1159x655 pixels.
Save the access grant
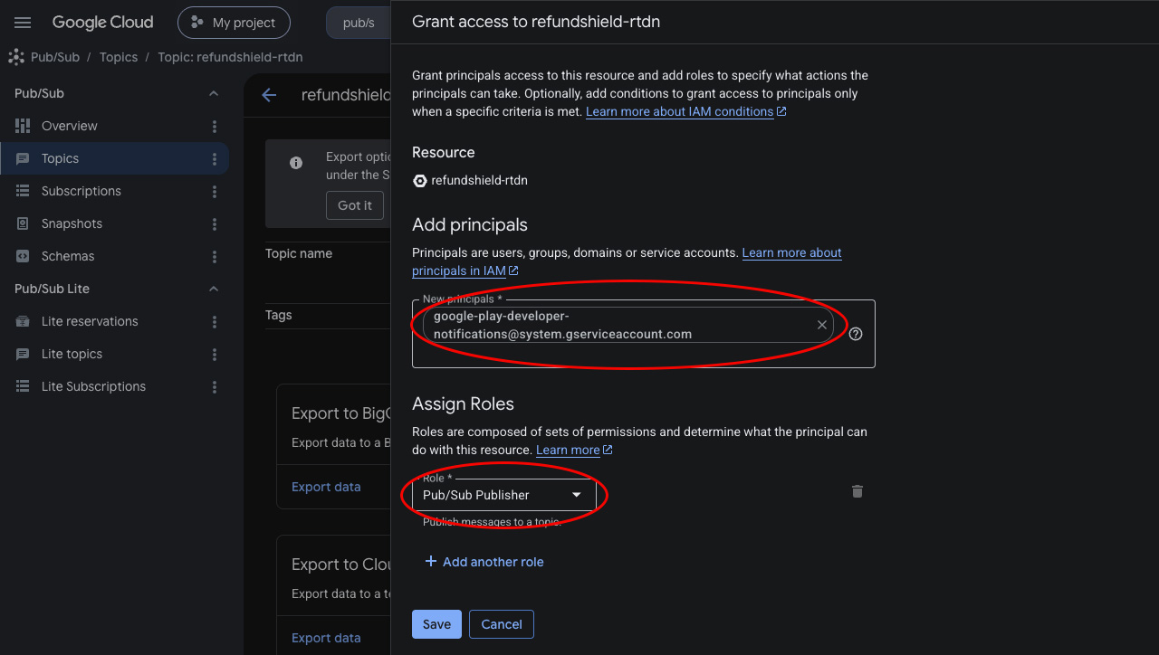point(436,624)
